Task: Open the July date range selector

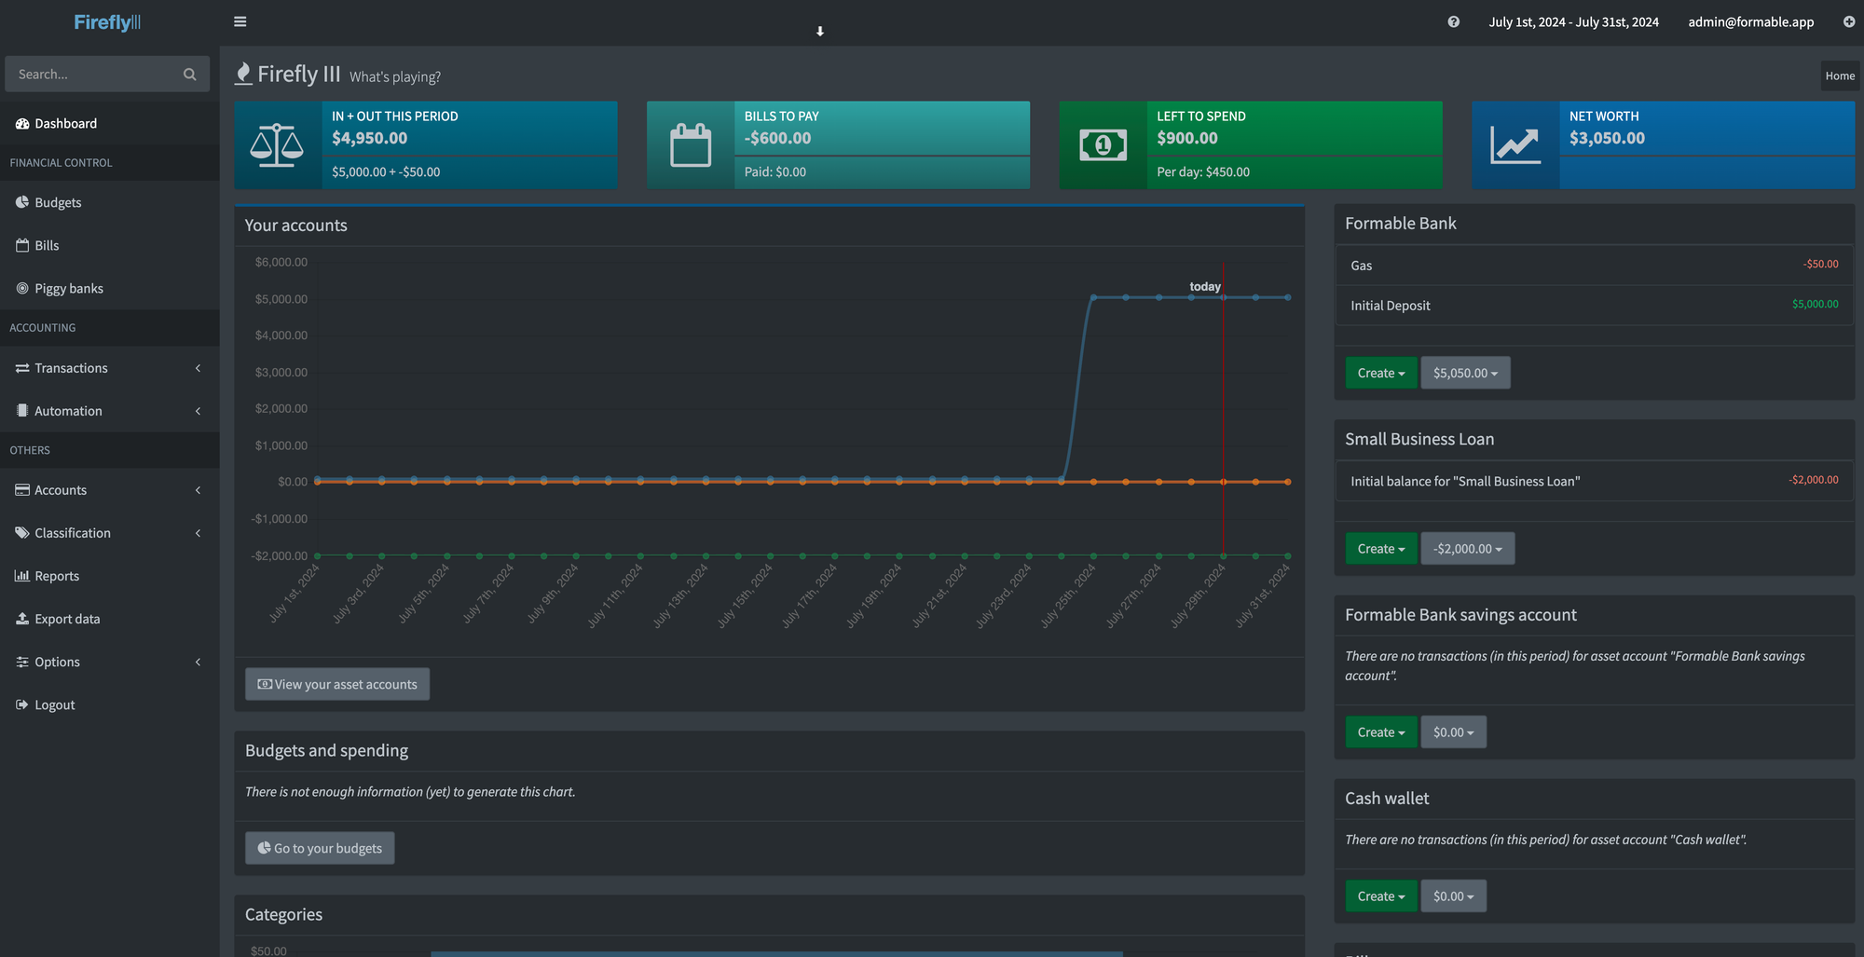Action: pyautogui.click(x=1573, y=21)
